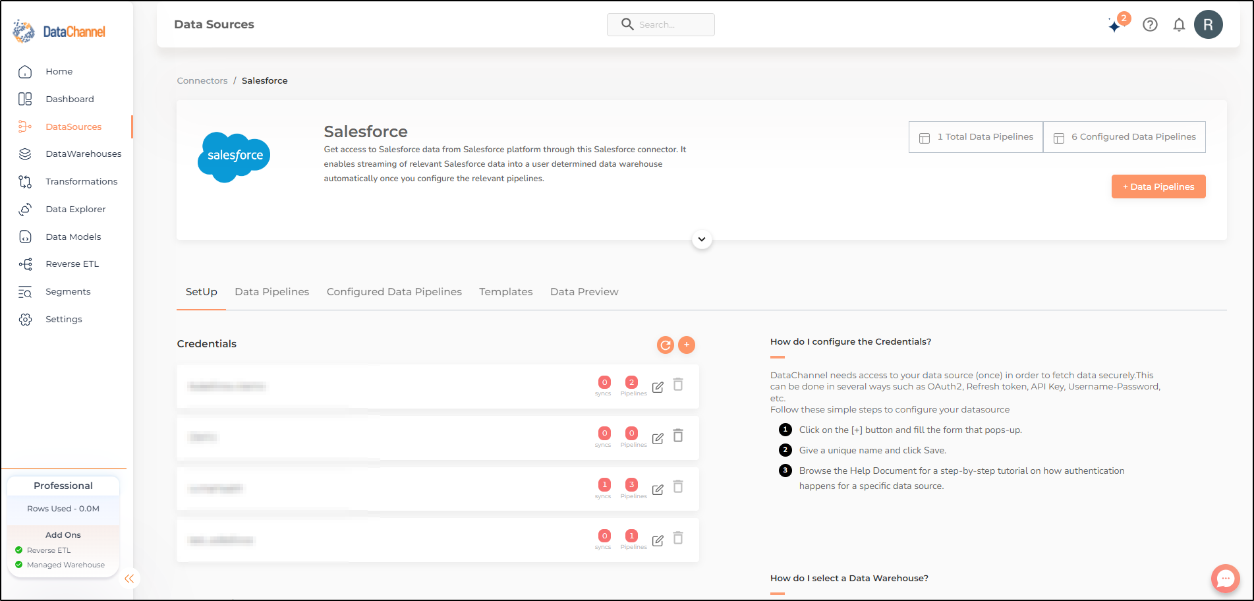This screenshot has width=1254, height=601.
Task: Open Settings gear icon in sidebar
Action: [x=25, y=320]
